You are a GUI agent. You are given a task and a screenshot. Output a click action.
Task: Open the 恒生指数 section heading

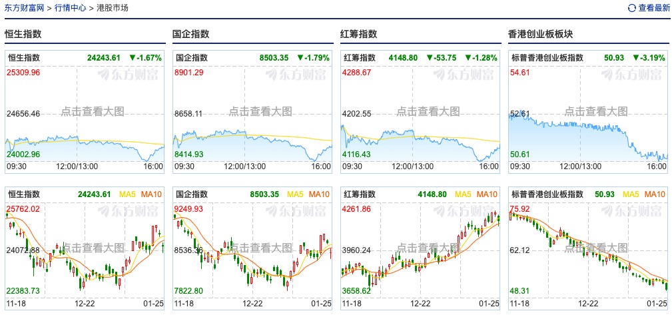[x=23, y=34]
